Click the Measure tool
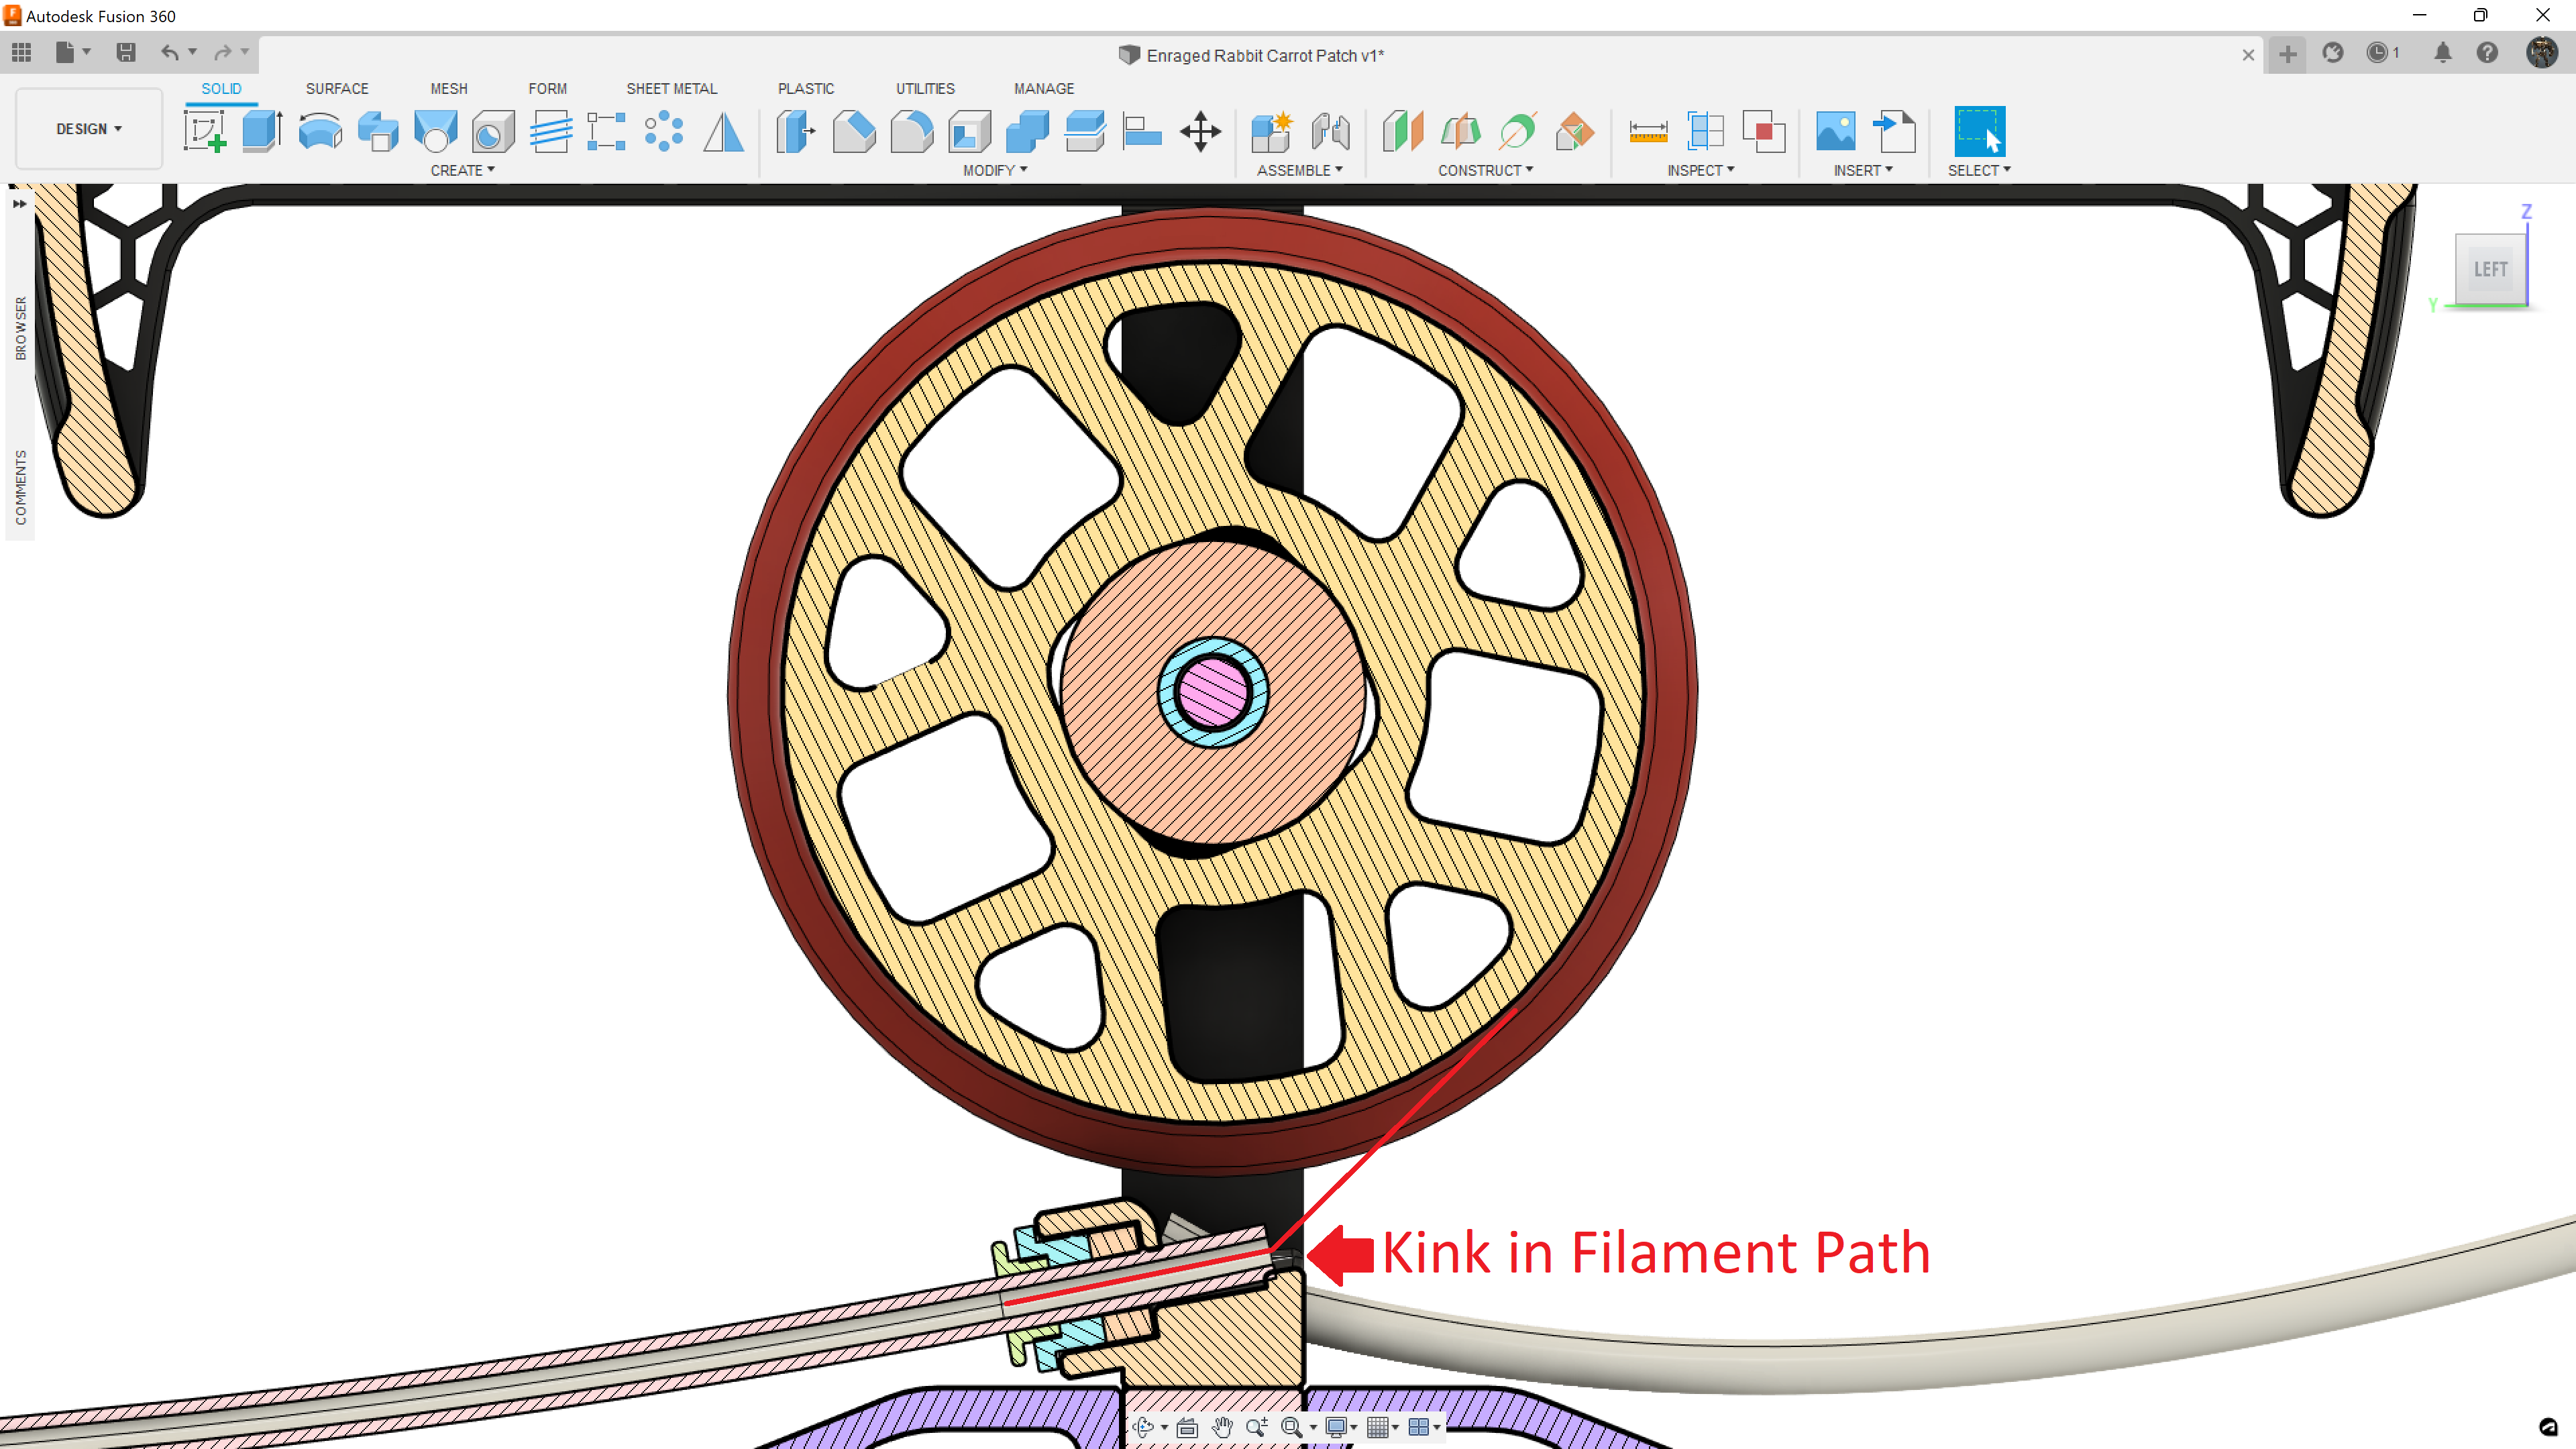Screen dimensions: 2576x1449 point(1648,131)
